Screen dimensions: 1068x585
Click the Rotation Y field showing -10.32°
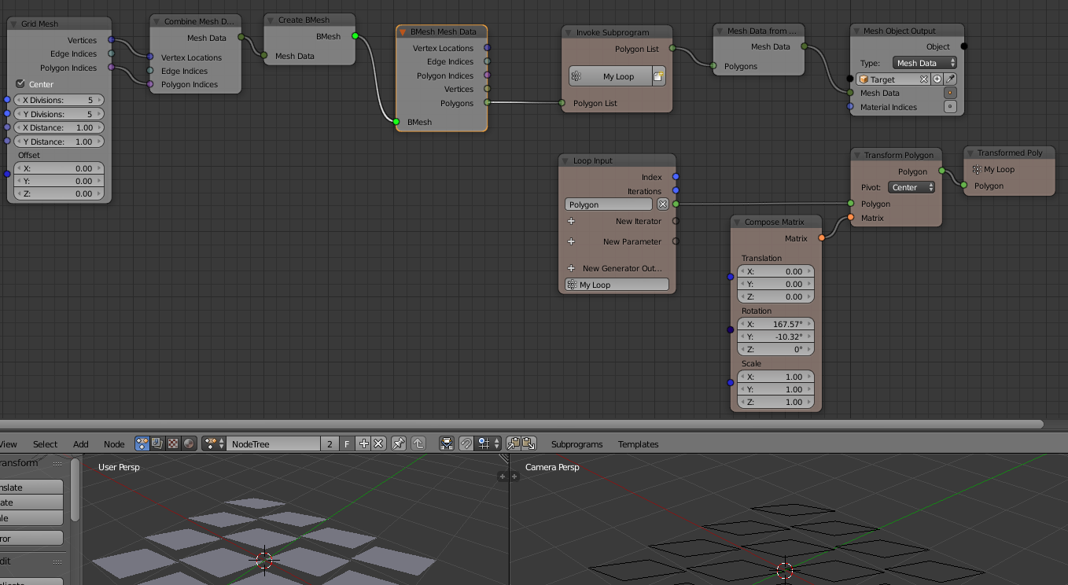tap(775, 337)
